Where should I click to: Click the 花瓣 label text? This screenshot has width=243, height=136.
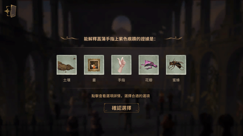(x=149, y=80)
